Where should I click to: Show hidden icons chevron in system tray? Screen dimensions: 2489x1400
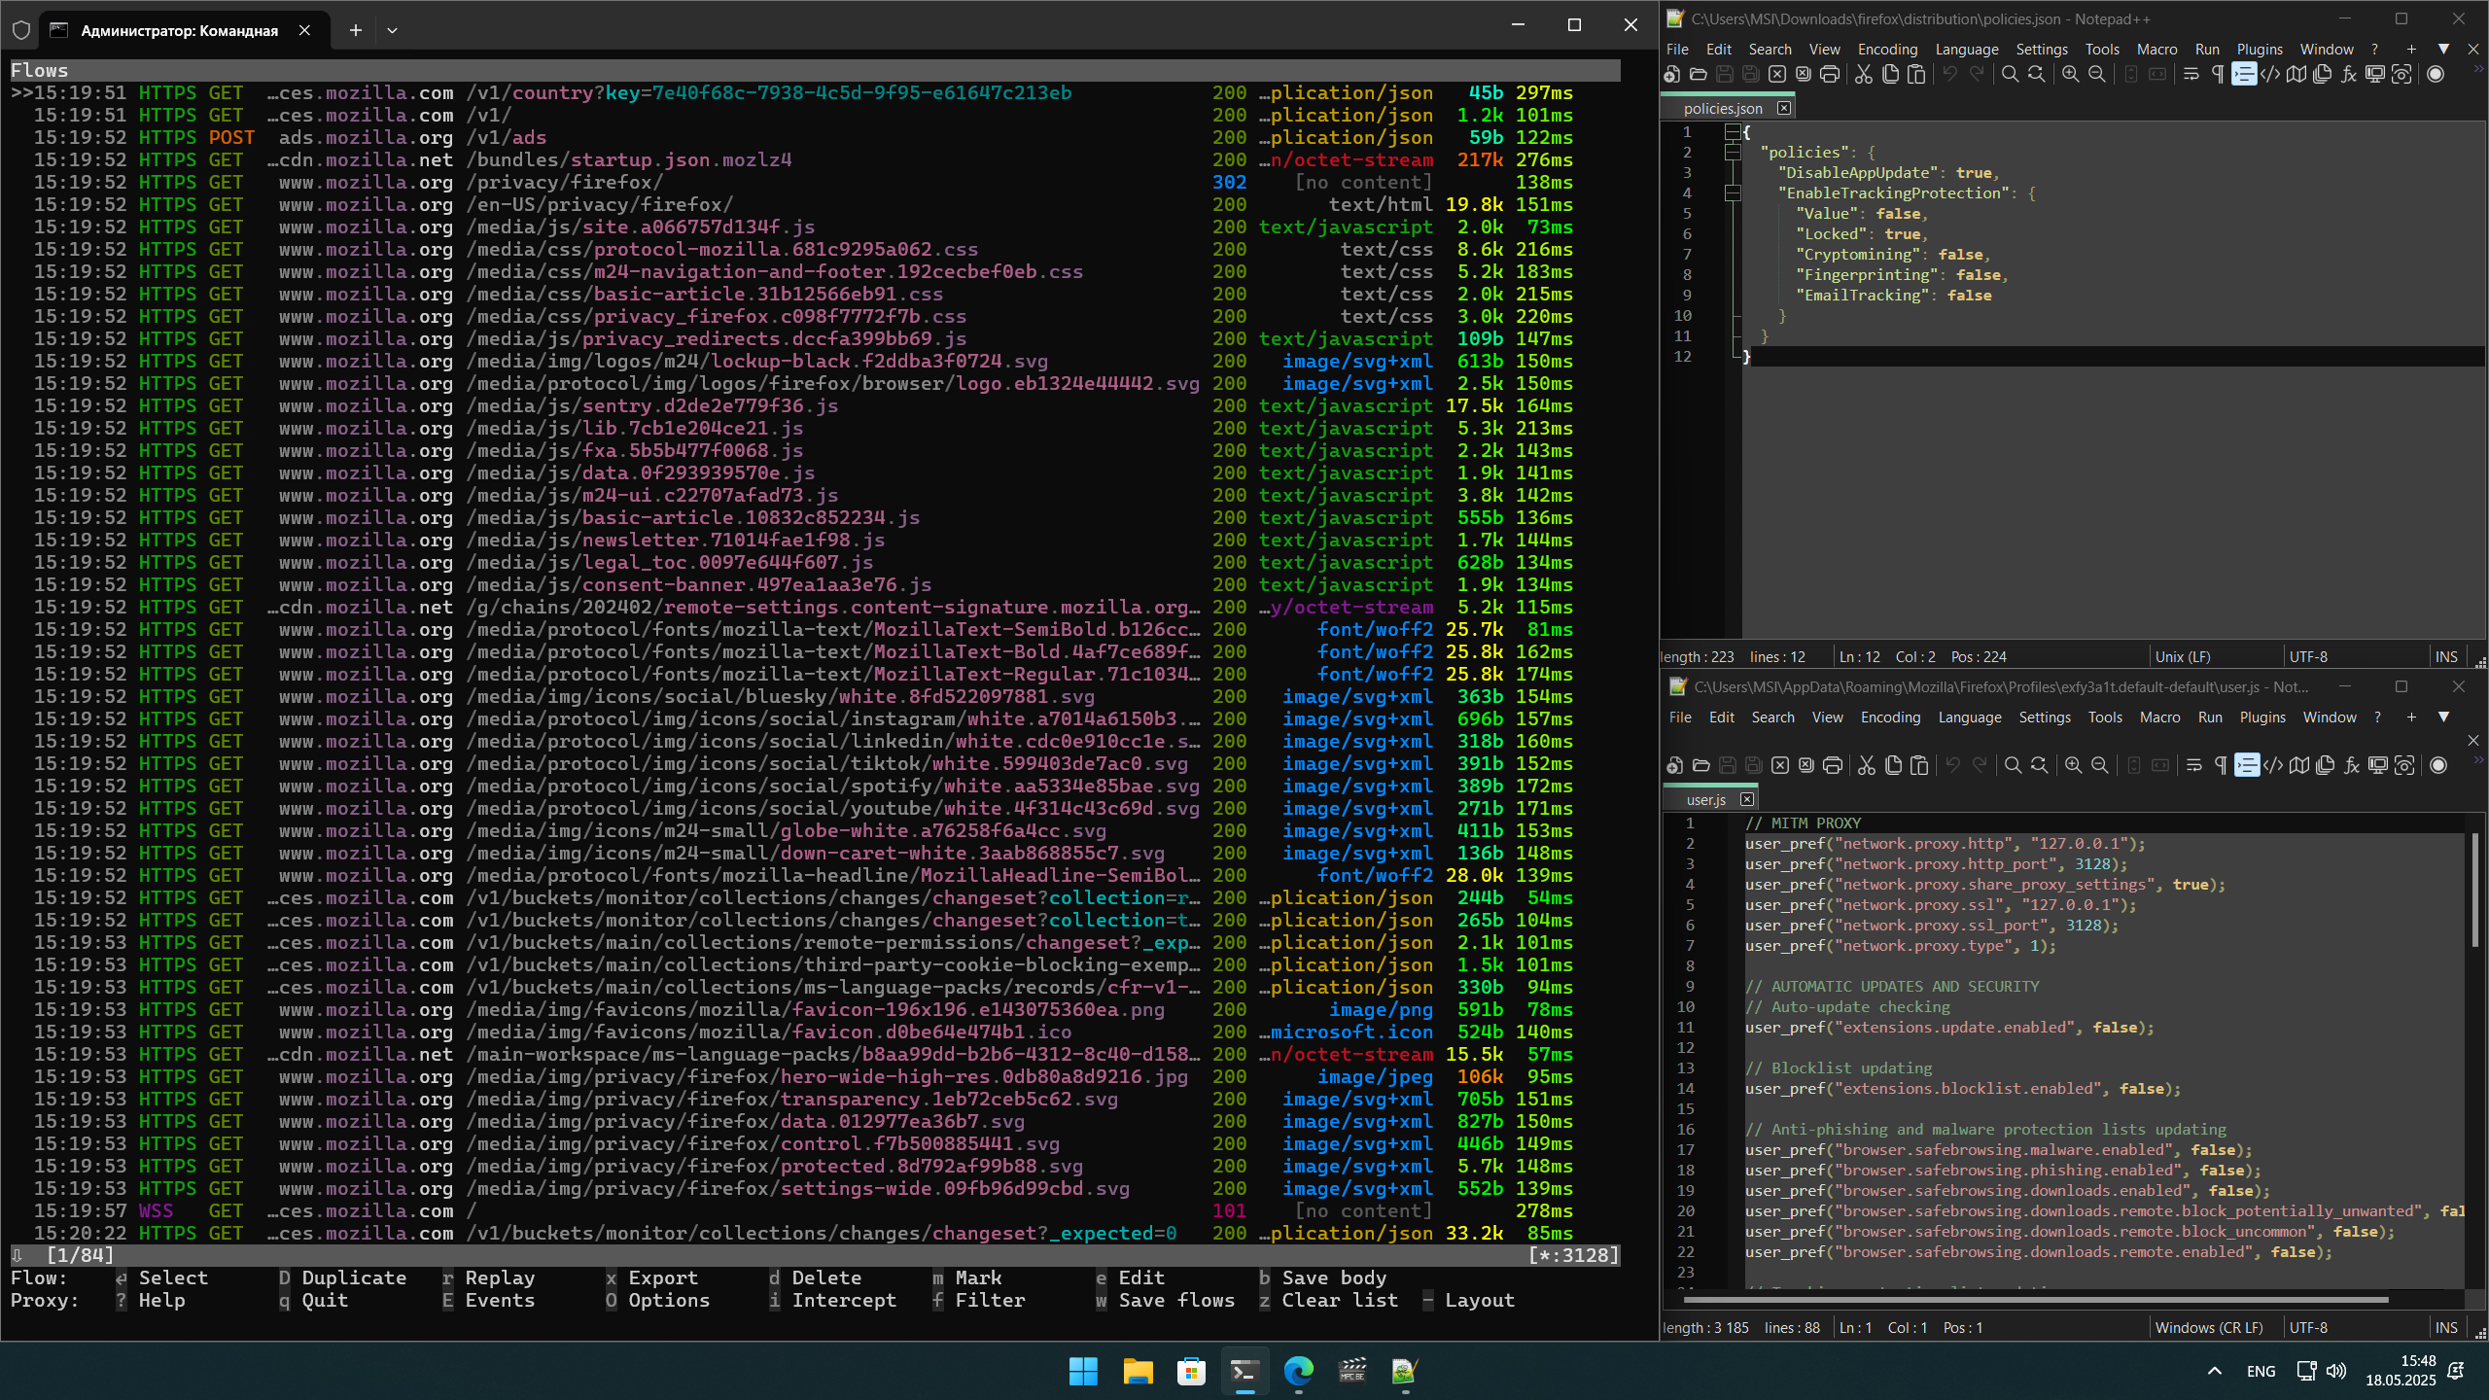[x=2215, y=1371]
